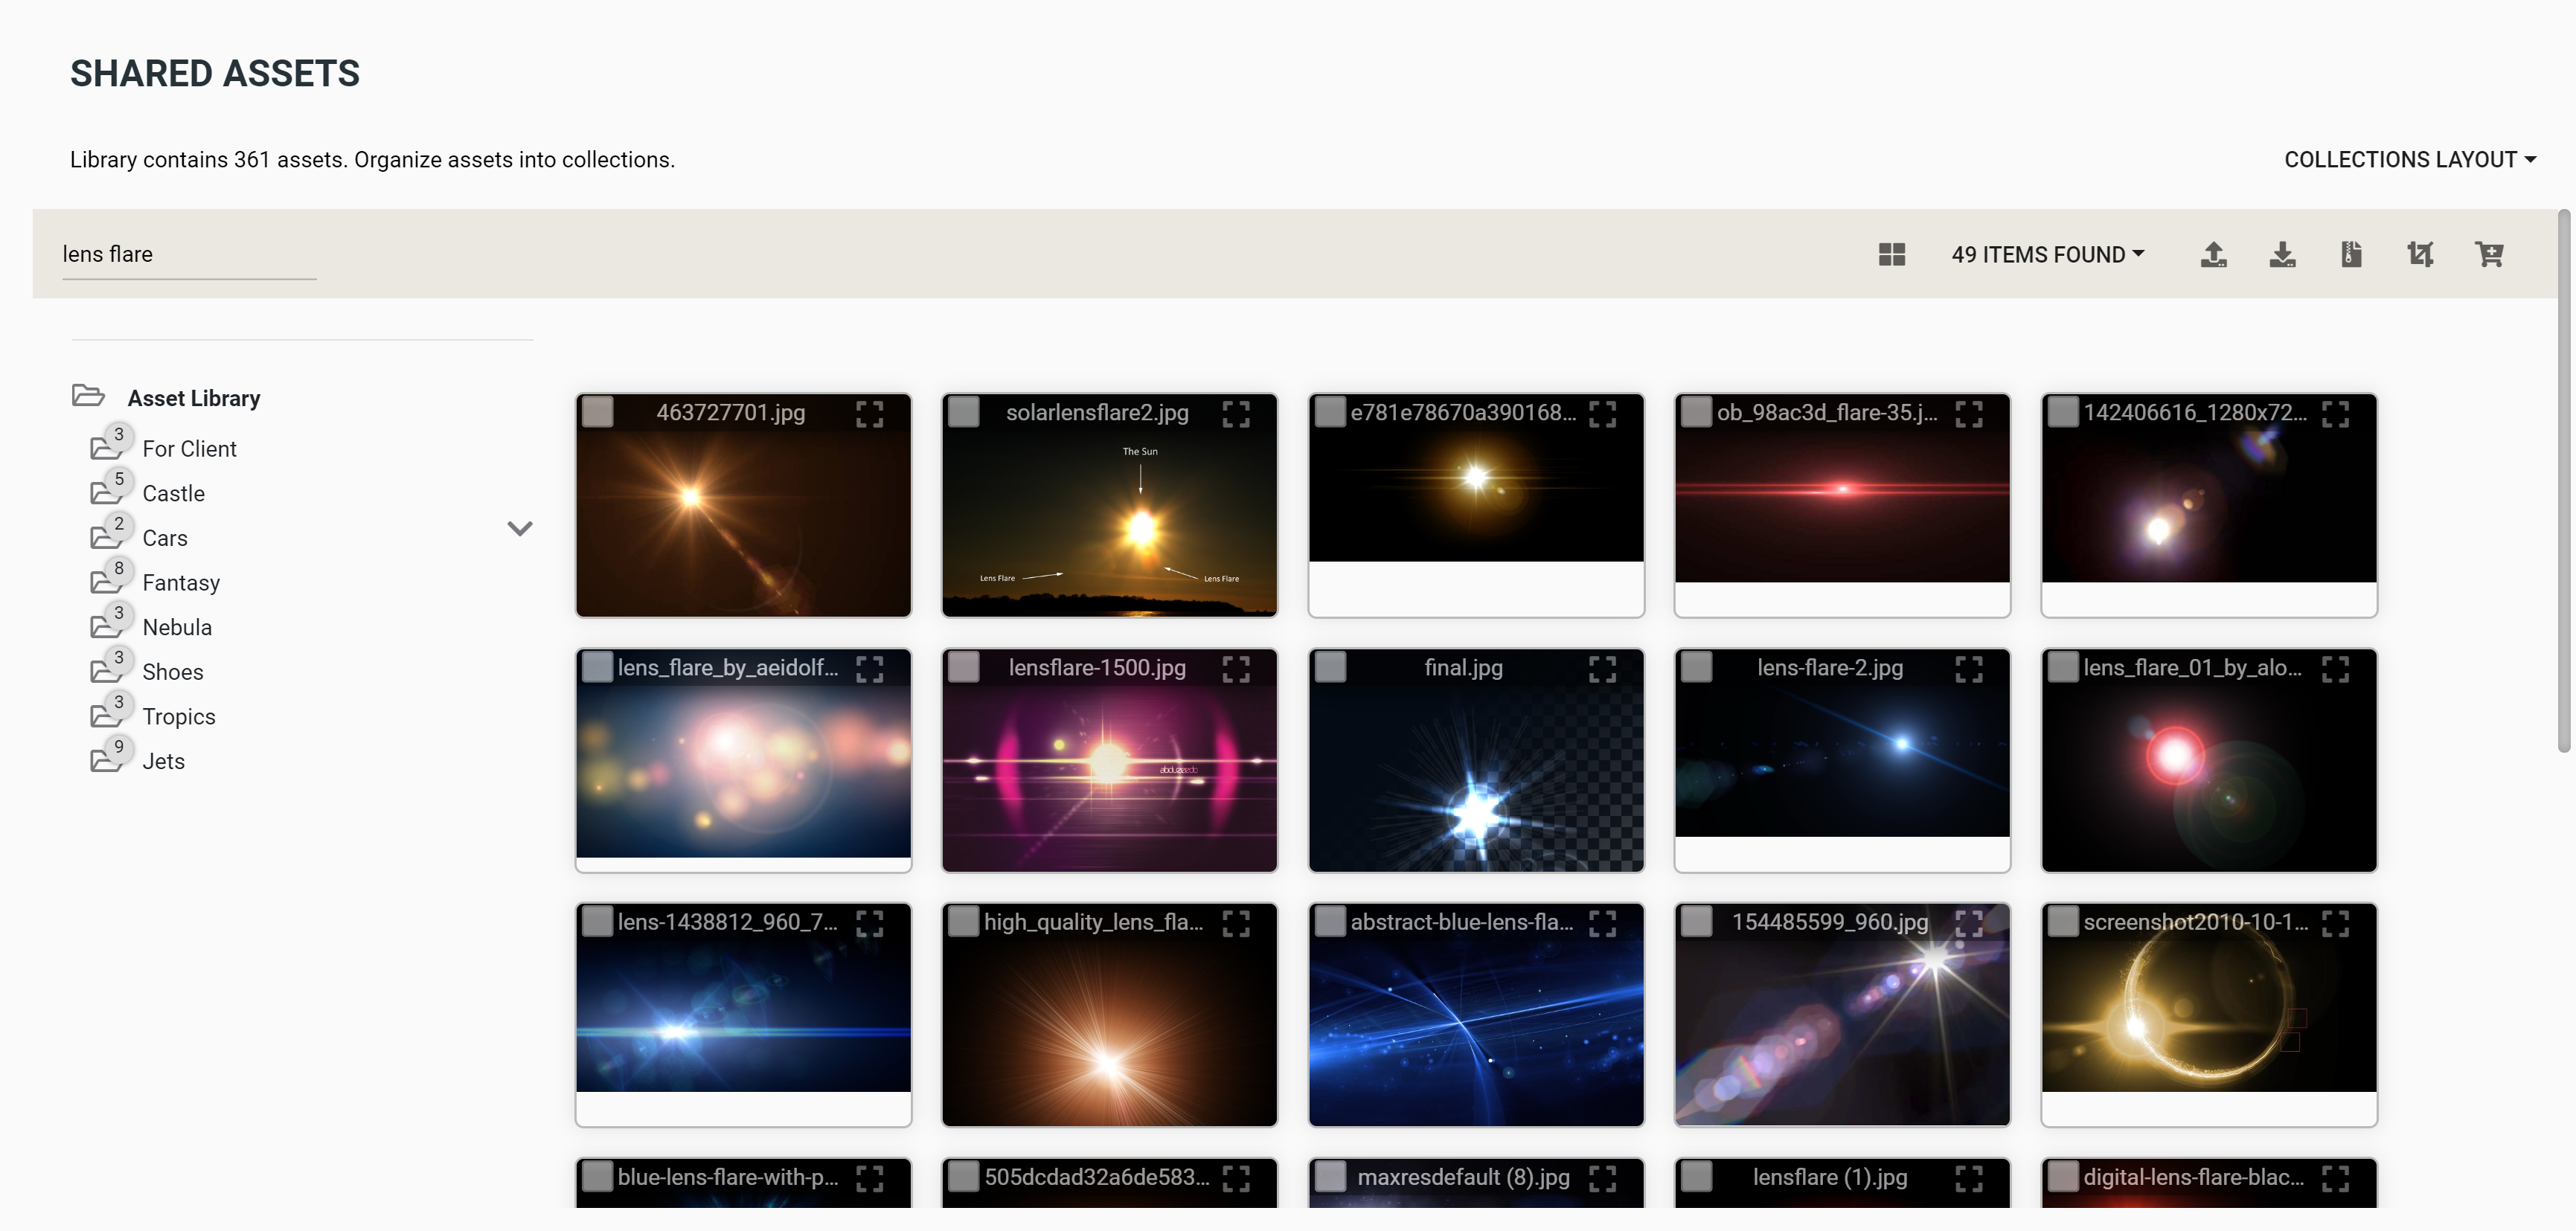The height and width of the screenshot is (1231, 2576).
Task: Open the Nebula collection
Action: [x=177, y=627]
